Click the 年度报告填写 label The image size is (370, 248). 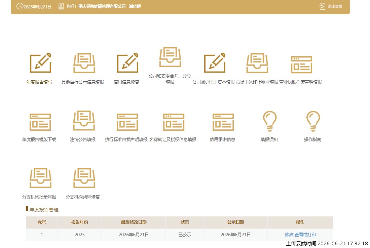click(39, 82)
